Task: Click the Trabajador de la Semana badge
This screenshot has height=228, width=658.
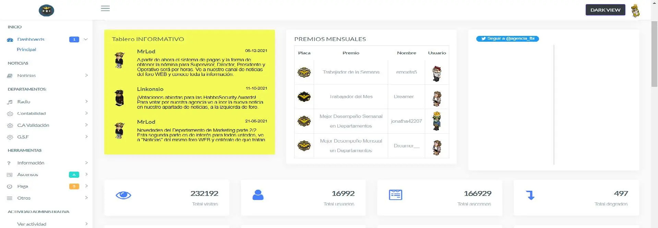Action: (x=304, y=72)
